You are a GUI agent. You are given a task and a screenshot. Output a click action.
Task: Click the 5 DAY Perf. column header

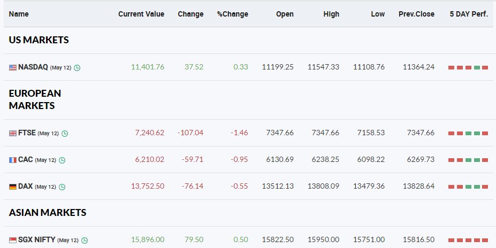point(469,14)
